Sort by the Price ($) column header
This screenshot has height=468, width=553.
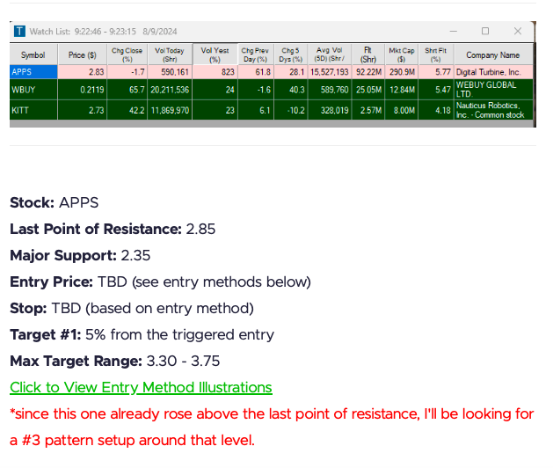(x=82, y=55)
